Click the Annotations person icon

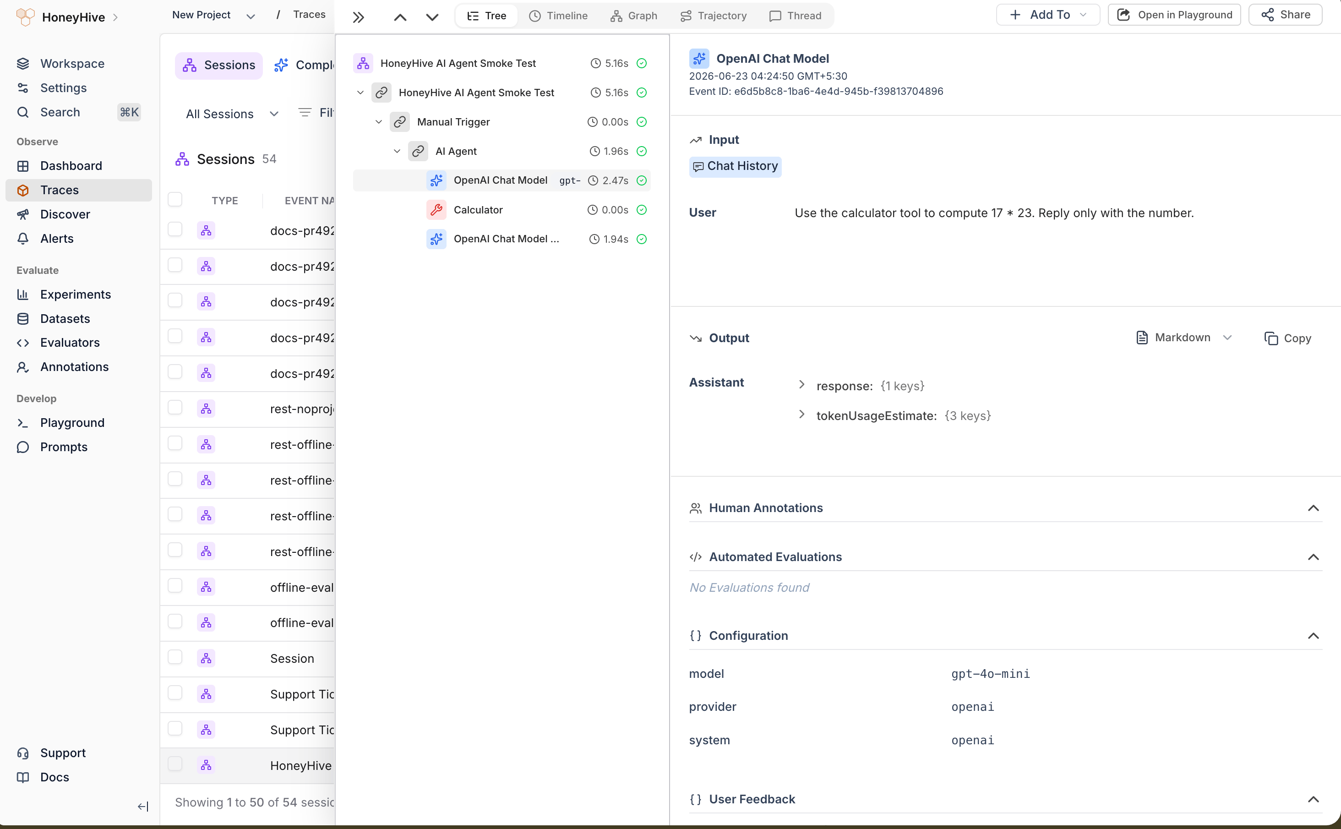tap(23, 367)
